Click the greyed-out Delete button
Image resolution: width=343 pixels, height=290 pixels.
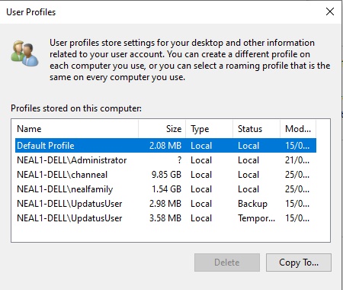(227, 263)
